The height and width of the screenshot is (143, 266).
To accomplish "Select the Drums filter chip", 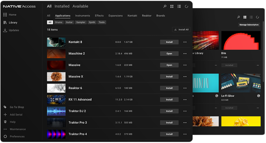I will [x=59, y=22].
